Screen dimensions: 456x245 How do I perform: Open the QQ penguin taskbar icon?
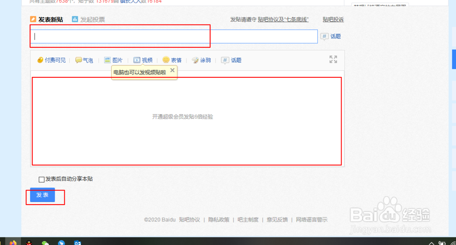point(29,243)
